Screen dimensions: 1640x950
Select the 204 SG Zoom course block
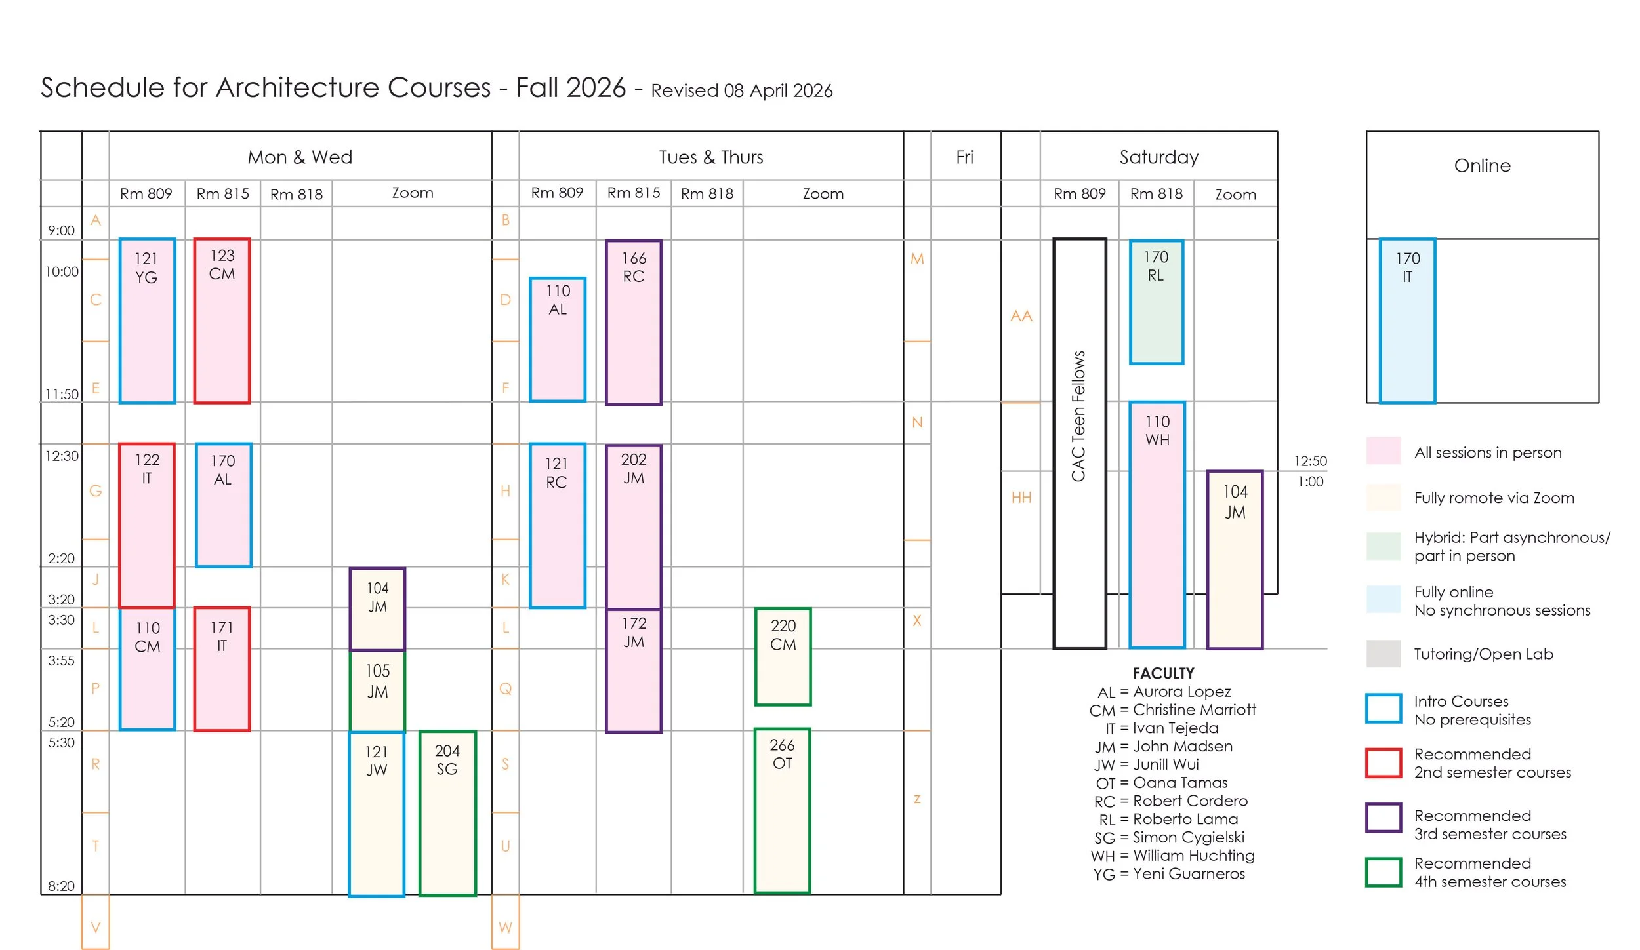[x=447, y=813]
